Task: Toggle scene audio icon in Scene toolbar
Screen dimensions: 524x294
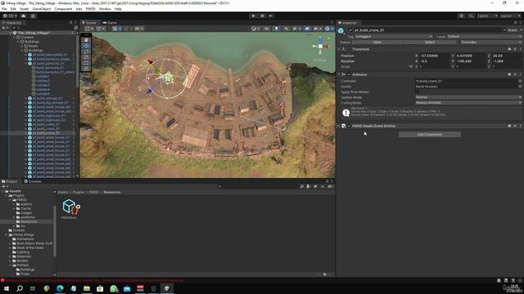Action: pyautogui.click(x=286, y=29)
